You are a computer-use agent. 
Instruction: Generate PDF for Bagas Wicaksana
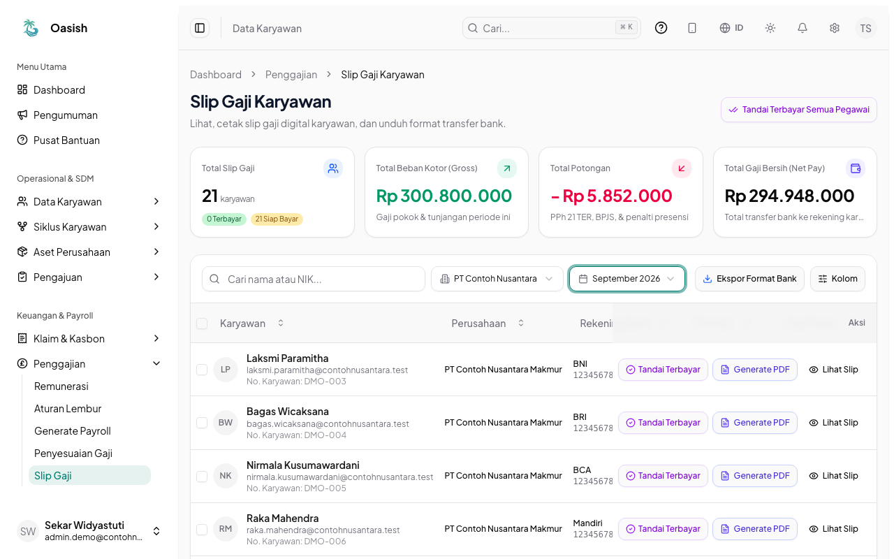click(755, 423)
